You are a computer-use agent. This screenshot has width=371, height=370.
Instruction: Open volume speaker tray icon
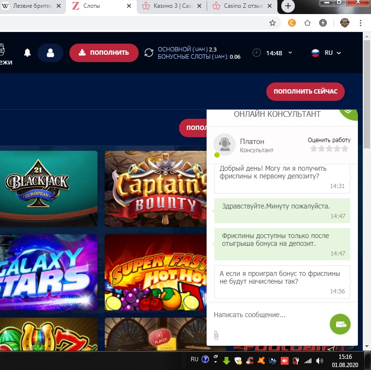pyautogui.click(x=319, y=360)
